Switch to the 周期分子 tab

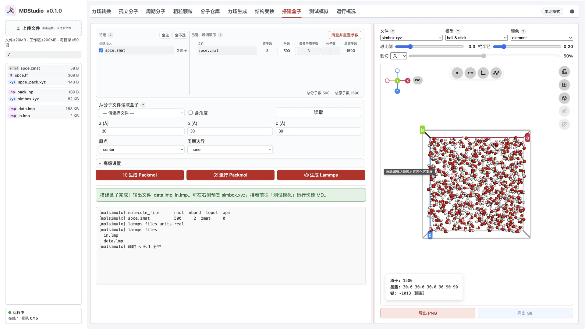[x=156, y=12]
